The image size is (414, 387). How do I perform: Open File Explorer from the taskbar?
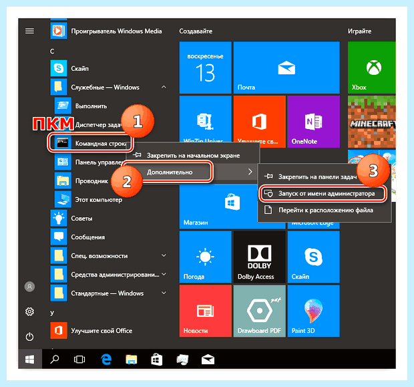click(x=132, y=359)
